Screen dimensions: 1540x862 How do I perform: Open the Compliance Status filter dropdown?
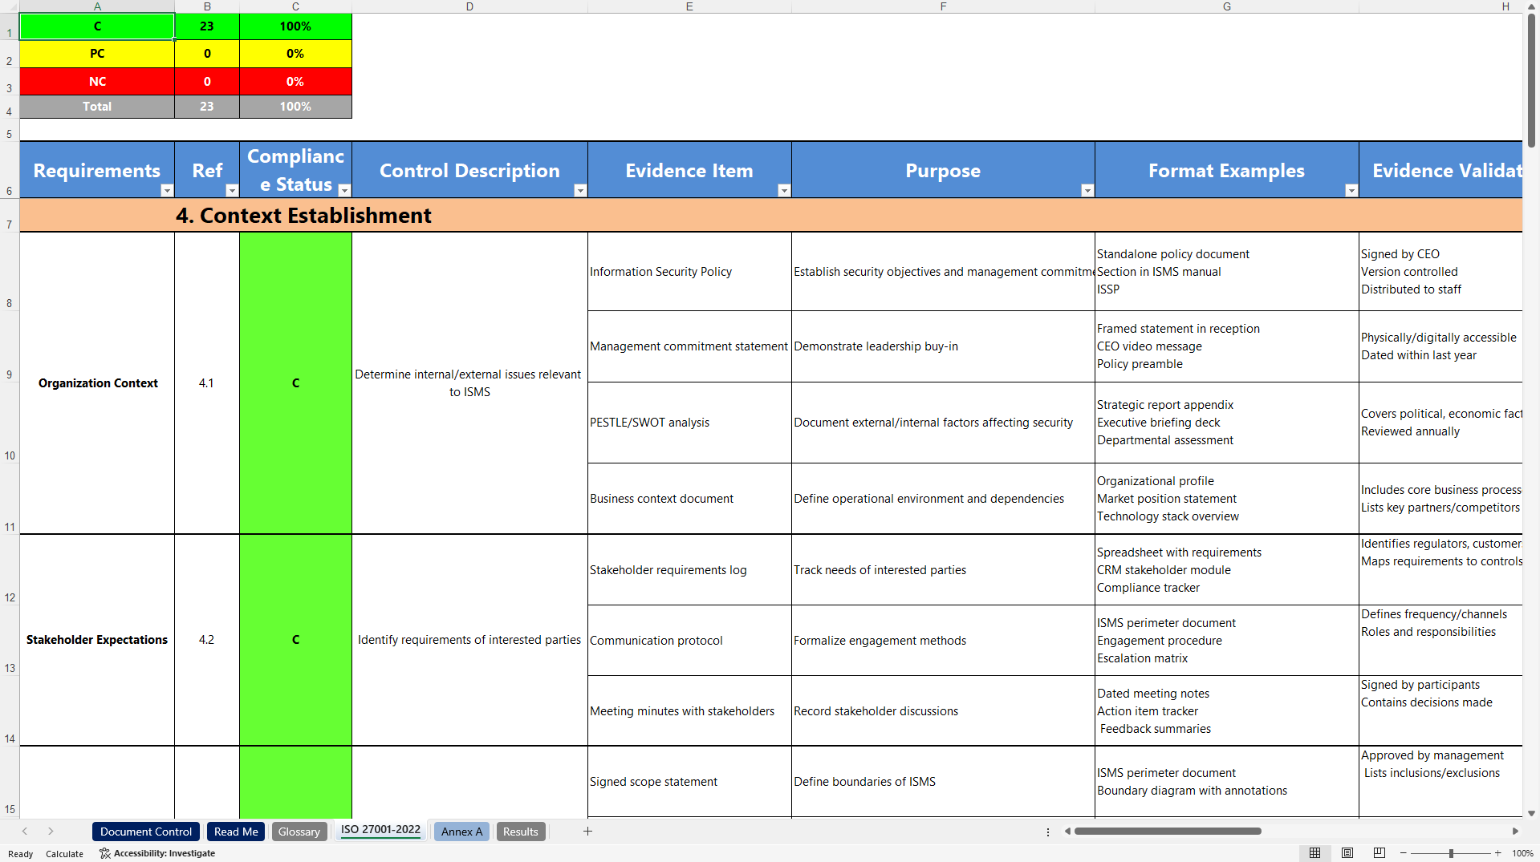coord(344,191)
